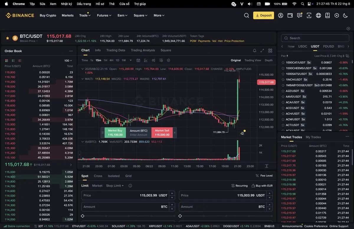Image resolution: width=354 pixels, height=229 pixels.
Task: Close the Market Buy/Sell quick widget
Action: click(x=174, y=133)
